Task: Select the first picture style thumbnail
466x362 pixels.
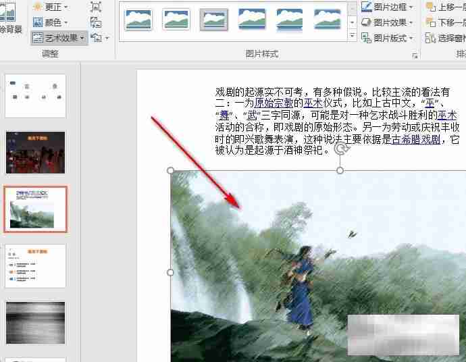Action: pyautogui.click(x=138, y=20)
